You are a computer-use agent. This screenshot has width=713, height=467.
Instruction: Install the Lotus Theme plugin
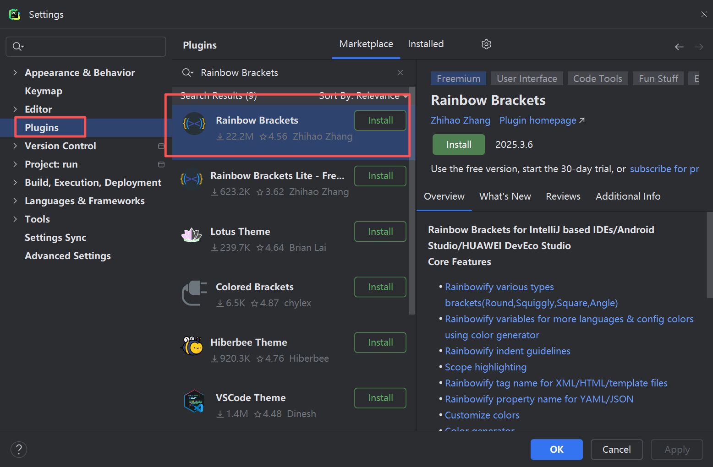click(380, 232)
